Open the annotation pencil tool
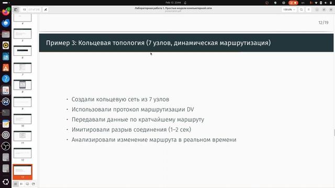This screenshot has width=335, height=188. click(46, 9)
